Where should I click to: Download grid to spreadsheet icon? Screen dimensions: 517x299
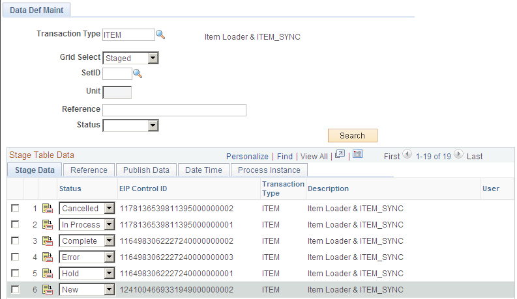pyautogui.click(x=357, y=154)
